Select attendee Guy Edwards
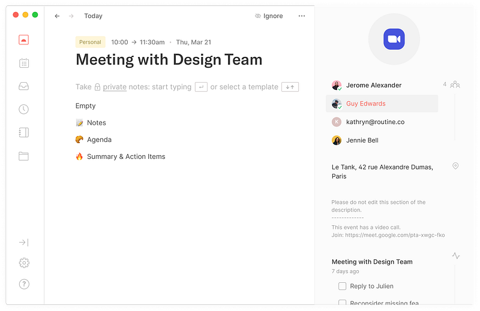 point(365,104)
